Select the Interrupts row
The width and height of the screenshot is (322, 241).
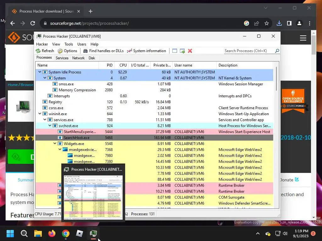point(154,96)
